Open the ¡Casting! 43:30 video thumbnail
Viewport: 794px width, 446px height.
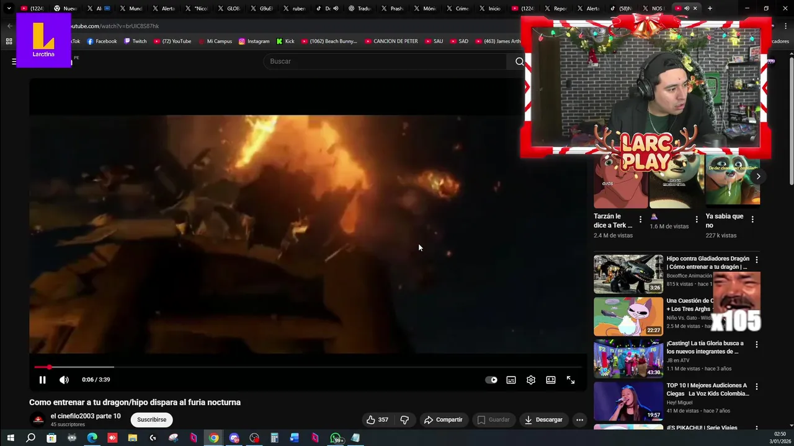point(628,358)
